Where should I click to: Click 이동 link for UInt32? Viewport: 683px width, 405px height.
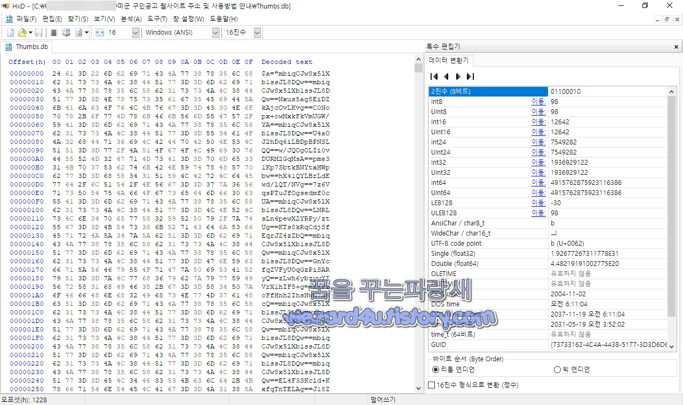(538, 173)
